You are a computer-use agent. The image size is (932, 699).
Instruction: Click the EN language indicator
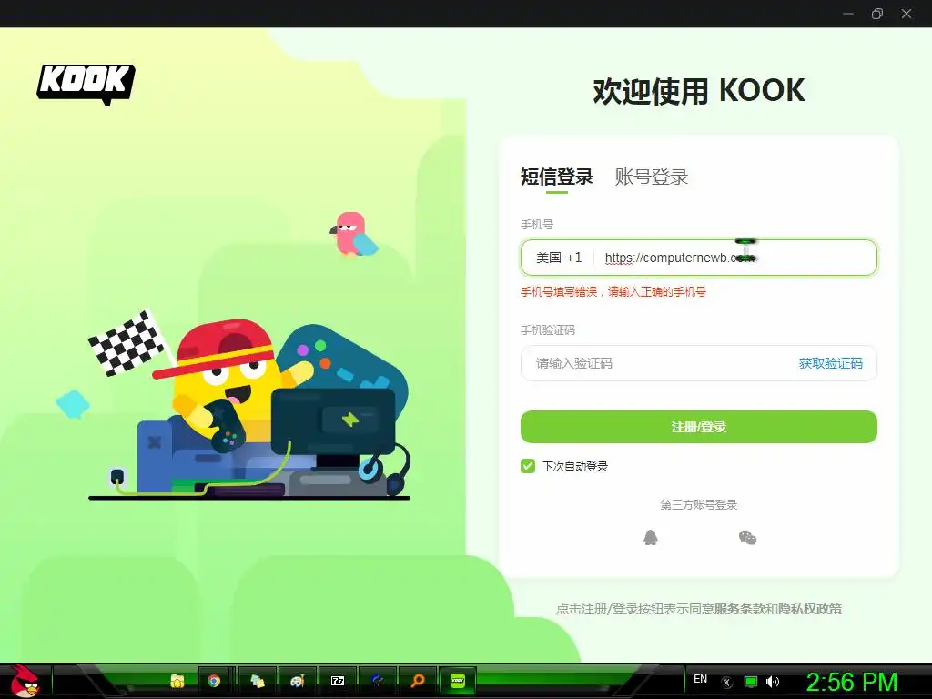tap(700, 679)
